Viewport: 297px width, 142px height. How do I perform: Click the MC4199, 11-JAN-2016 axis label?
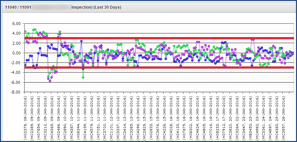[84, 118]
